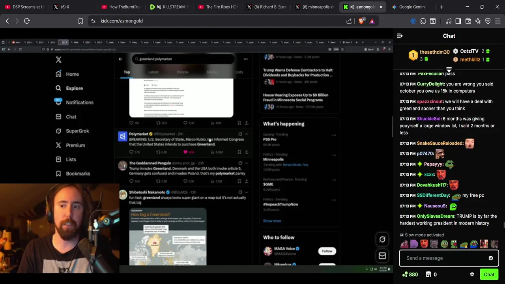
Task: Click the envelope icon on stream overlay
Action: [382, 256]
